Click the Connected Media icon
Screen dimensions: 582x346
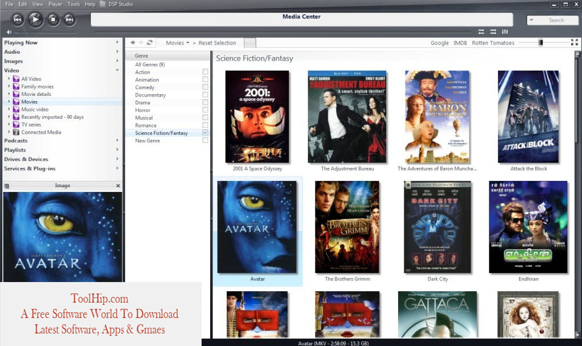16,132
